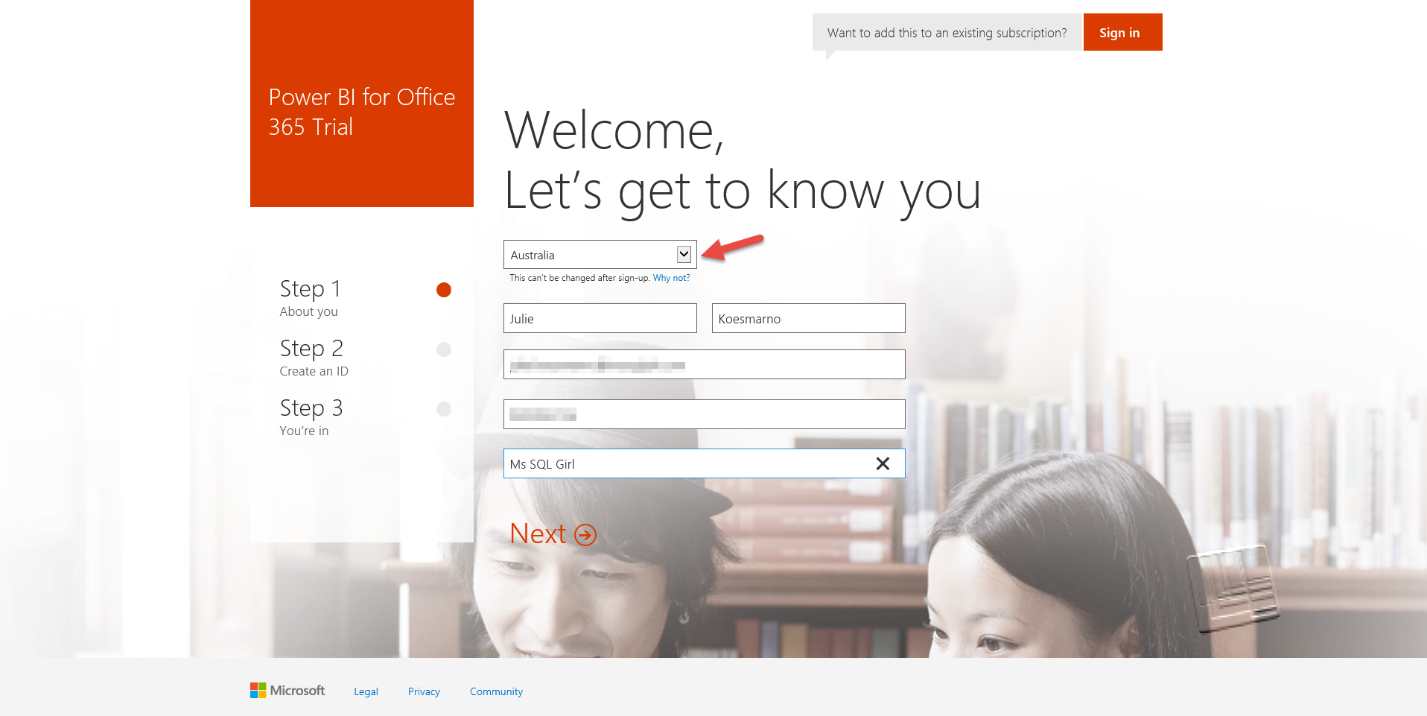Click the orange Step 1 indicator dot
Screen dimensions: 1427x716
(443, 290)
